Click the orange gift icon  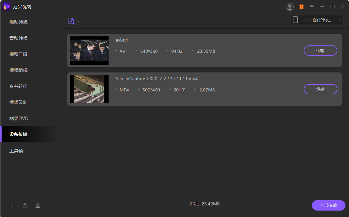(x=301, y=7)
